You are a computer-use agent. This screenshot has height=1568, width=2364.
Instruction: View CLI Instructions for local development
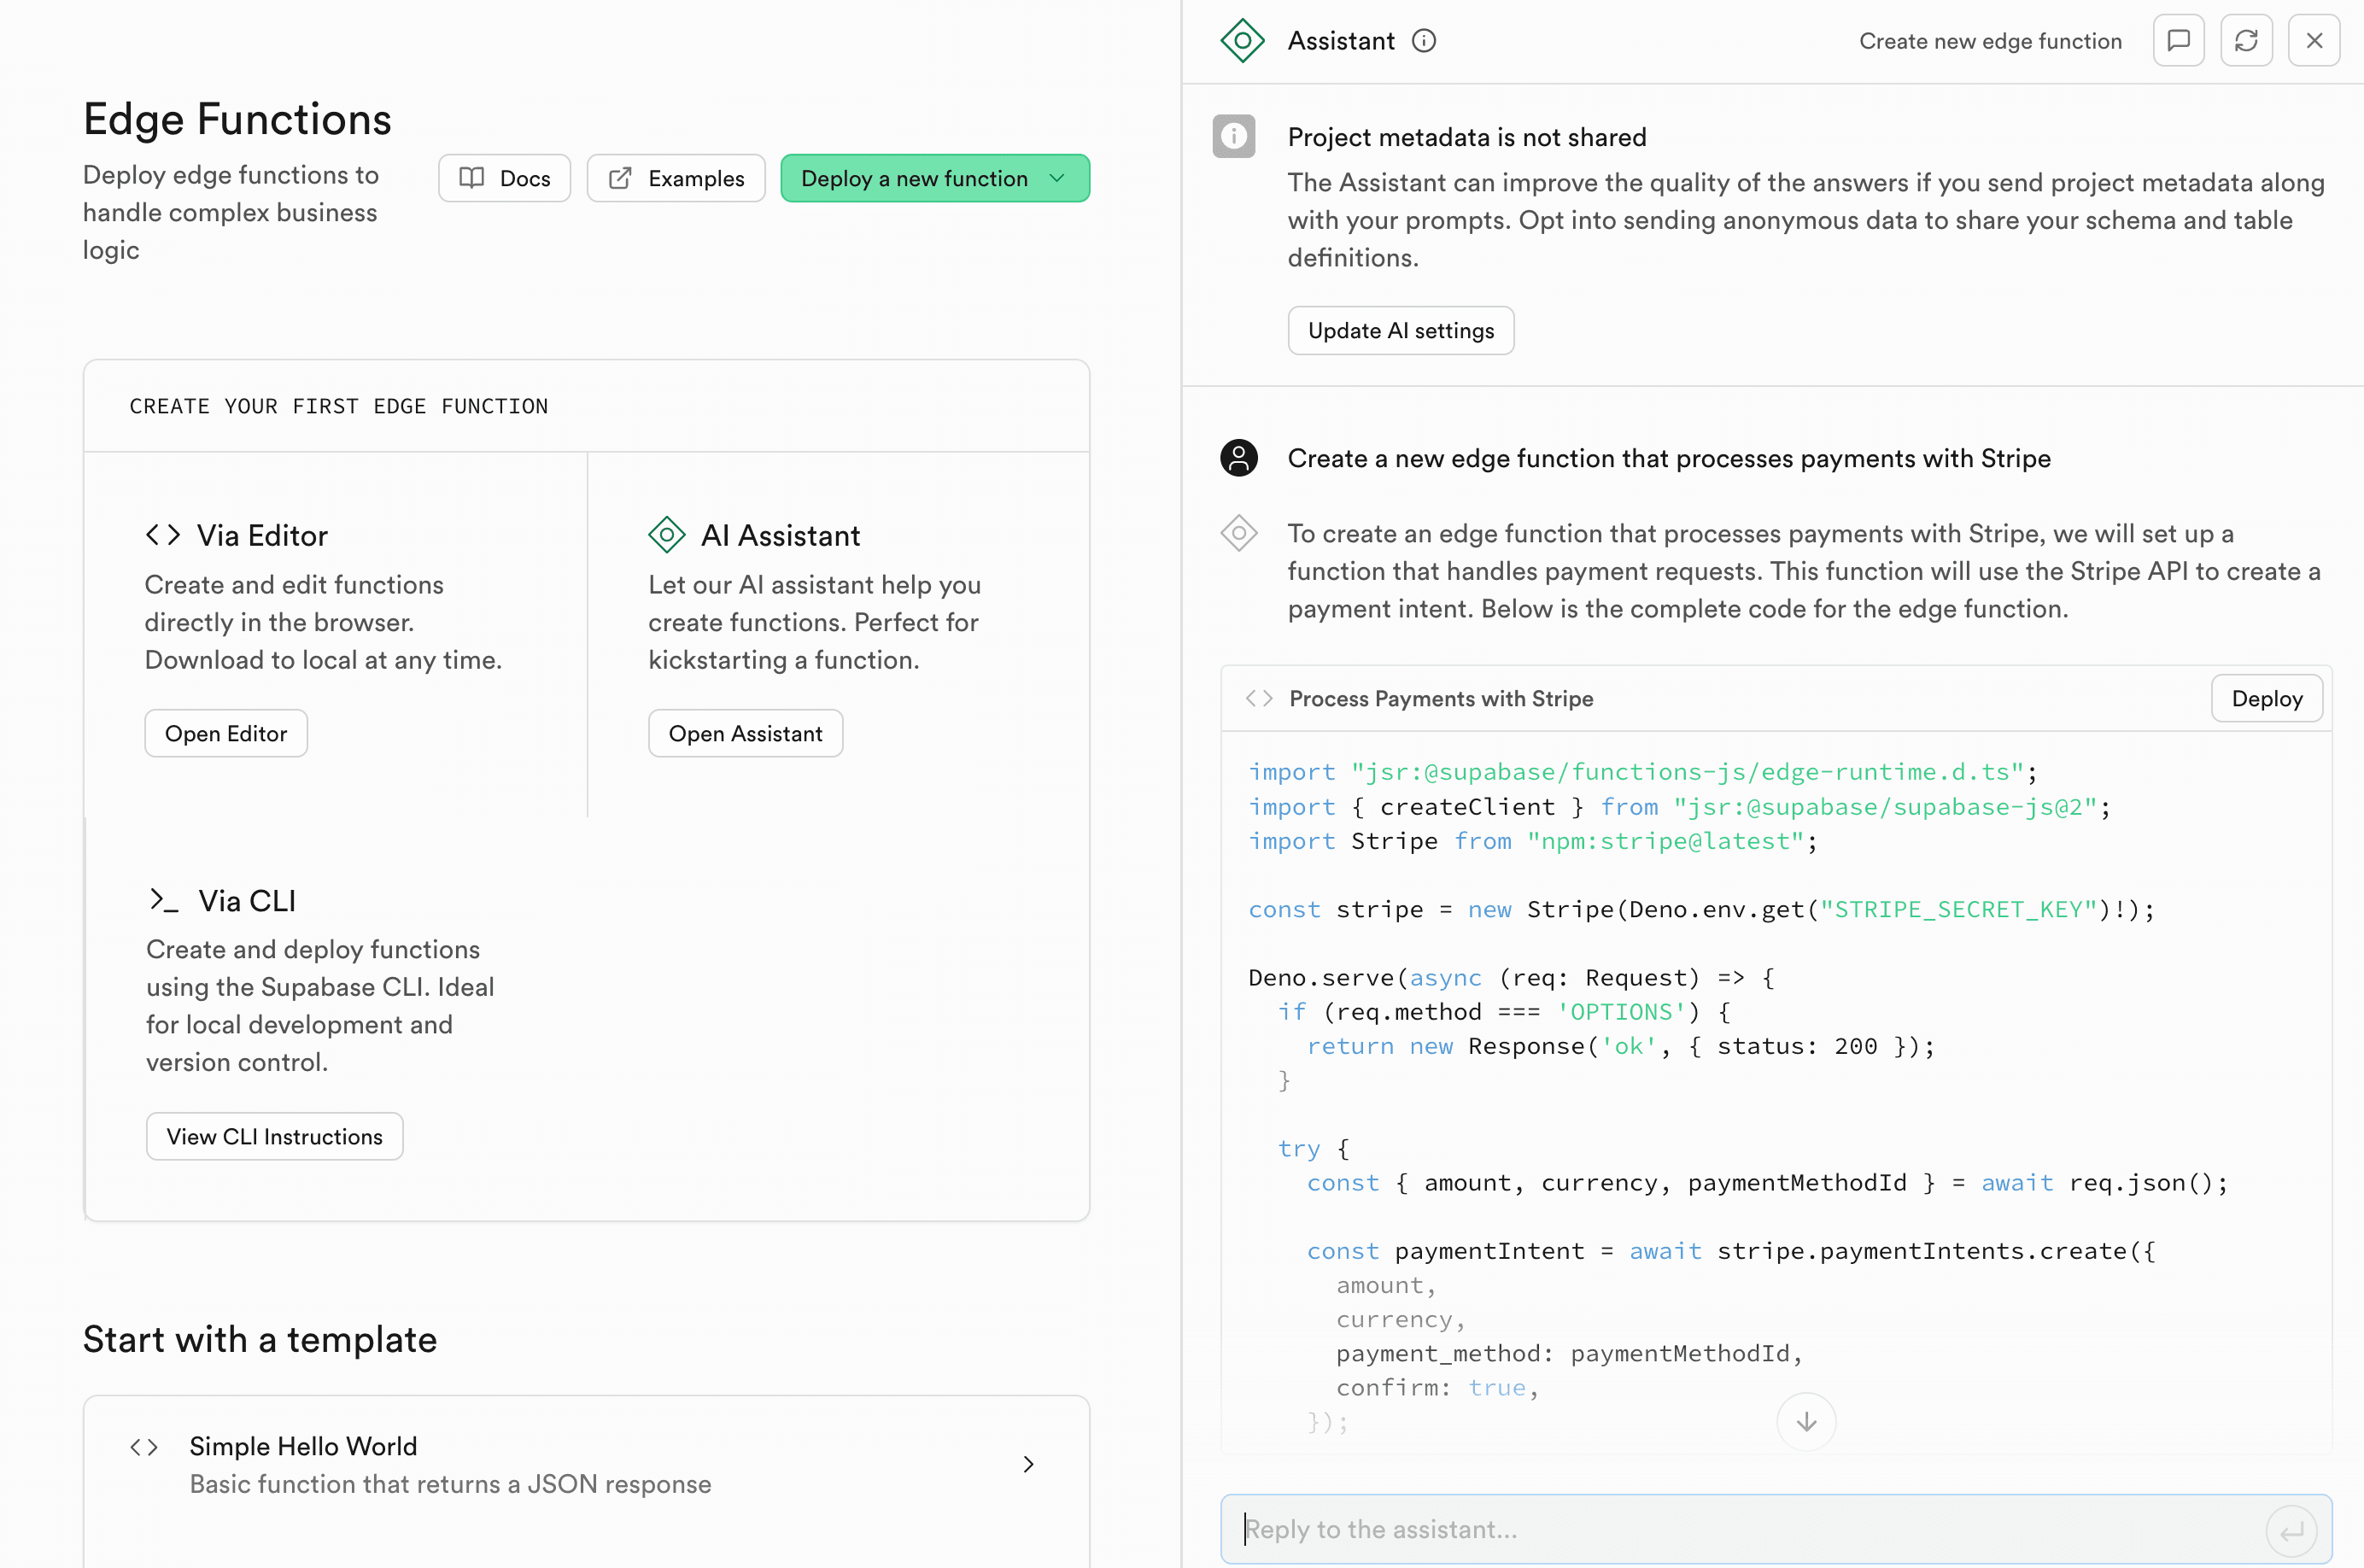tap(274, 1136)
